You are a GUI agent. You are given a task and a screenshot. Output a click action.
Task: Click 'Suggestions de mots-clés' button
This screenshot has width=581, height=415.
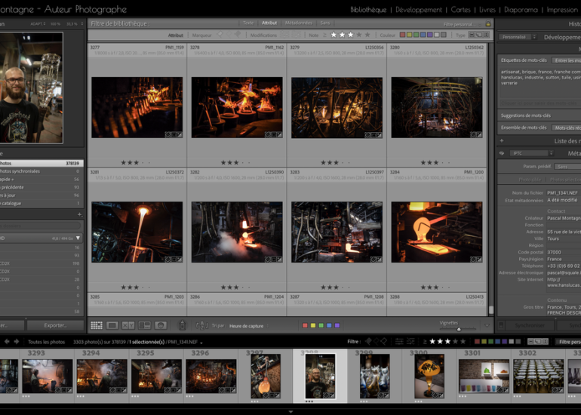[x=526, y=115]
